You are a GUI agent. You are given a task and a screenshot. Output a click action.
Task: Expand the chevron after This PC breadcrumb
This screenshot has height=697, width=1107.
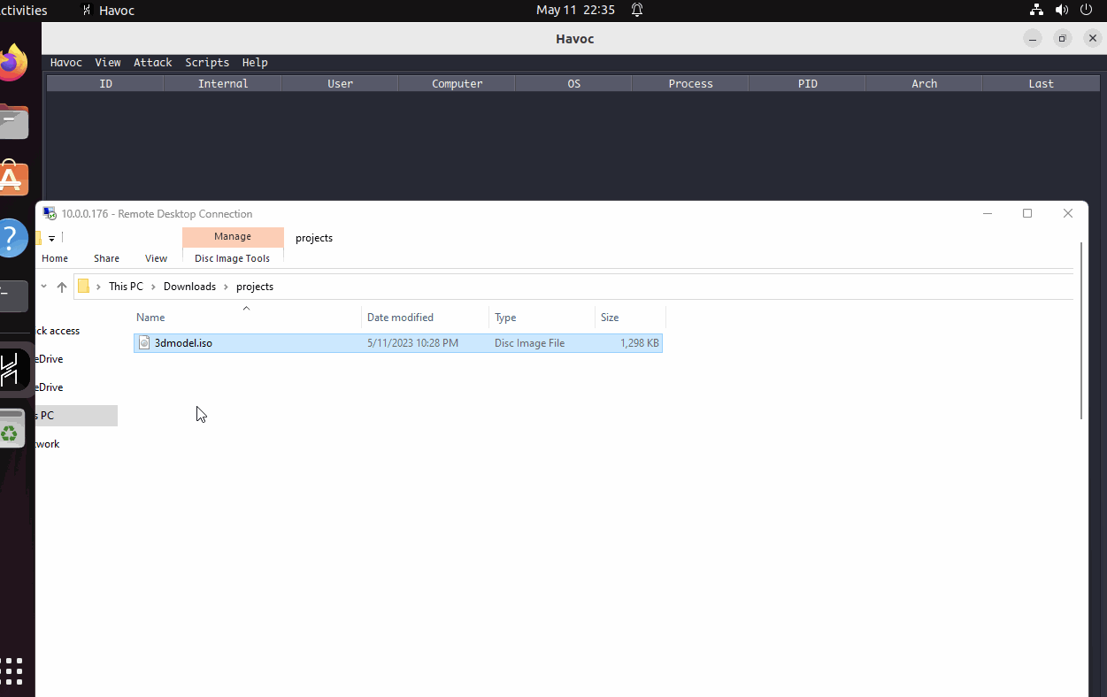click(153, 287)
